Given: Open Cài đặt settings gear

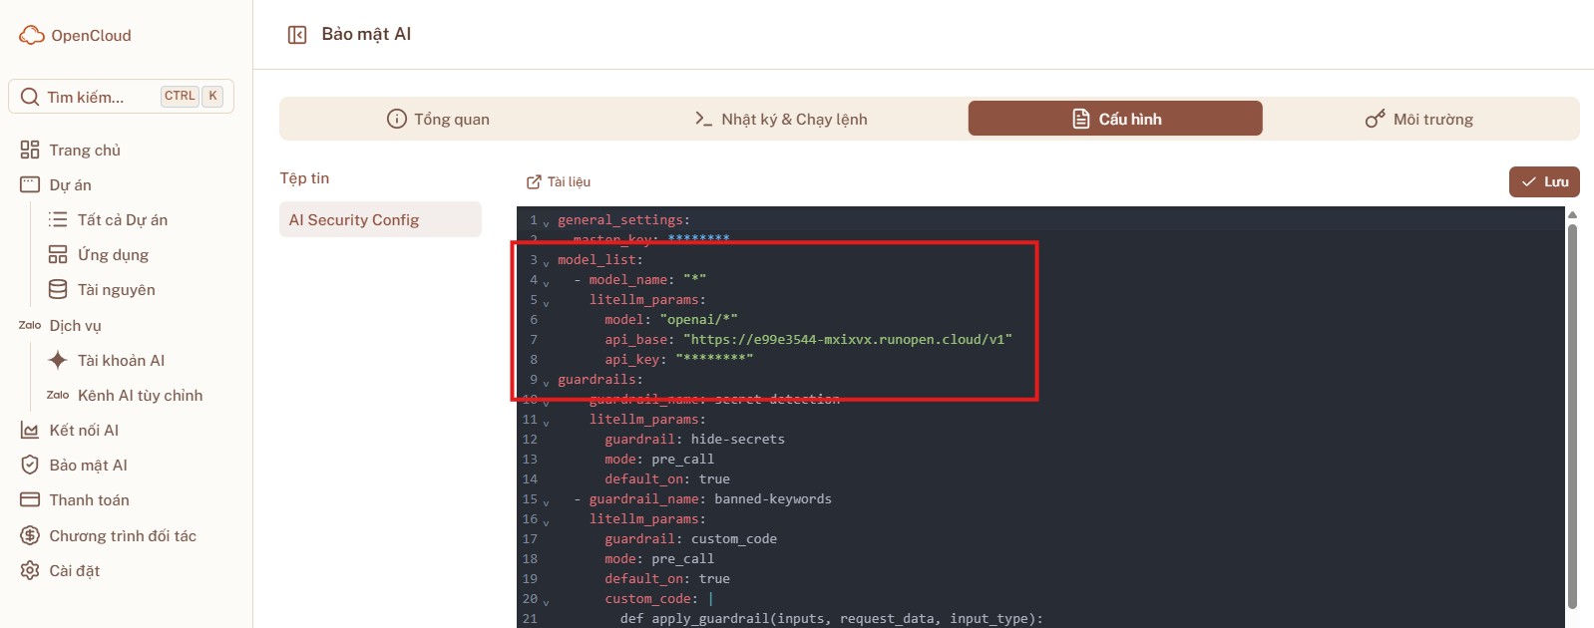Looking at the screenshot, I should click(x=74, y=571).
